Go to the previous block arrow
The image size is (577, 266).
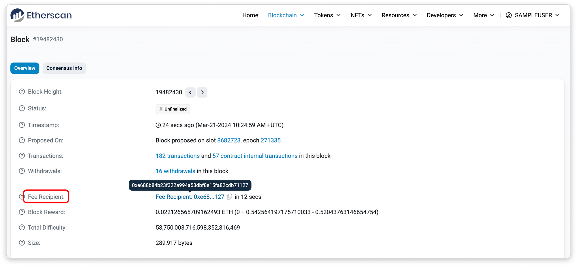click(190, 92)
